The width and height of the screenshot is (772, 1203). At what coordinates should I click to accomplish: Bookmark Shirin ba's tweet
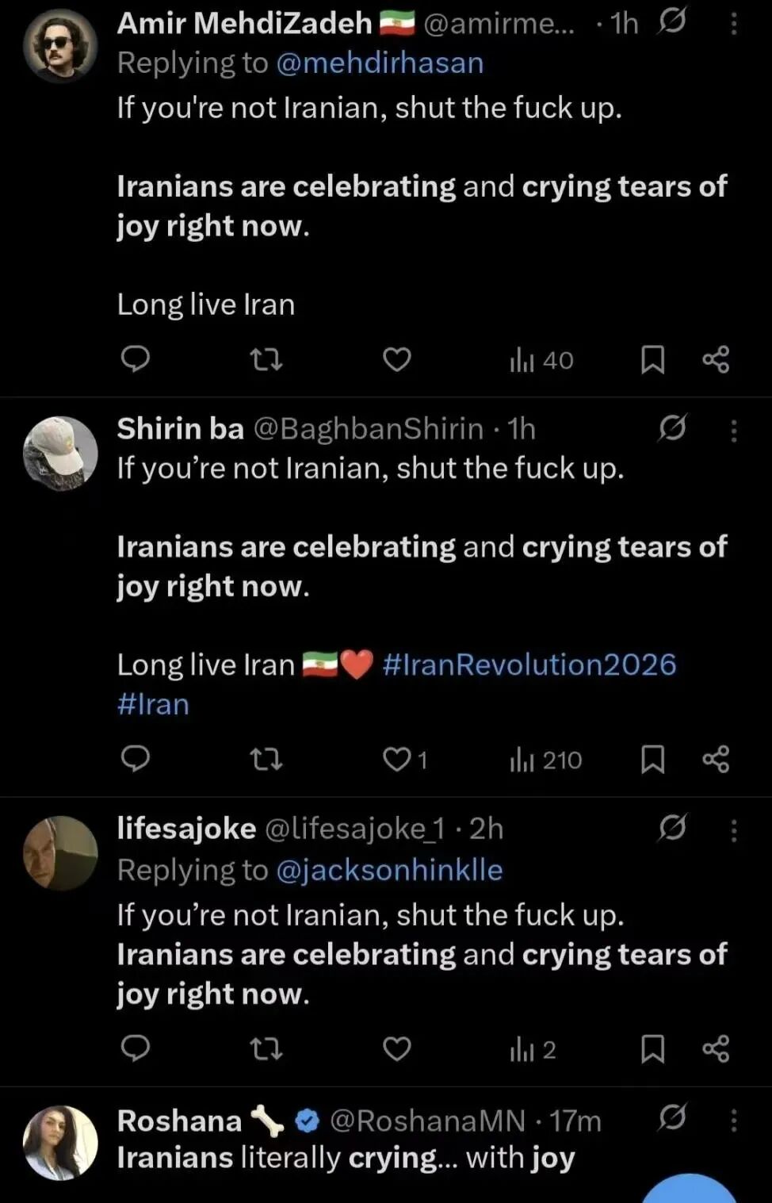click(x=652, y=760)
